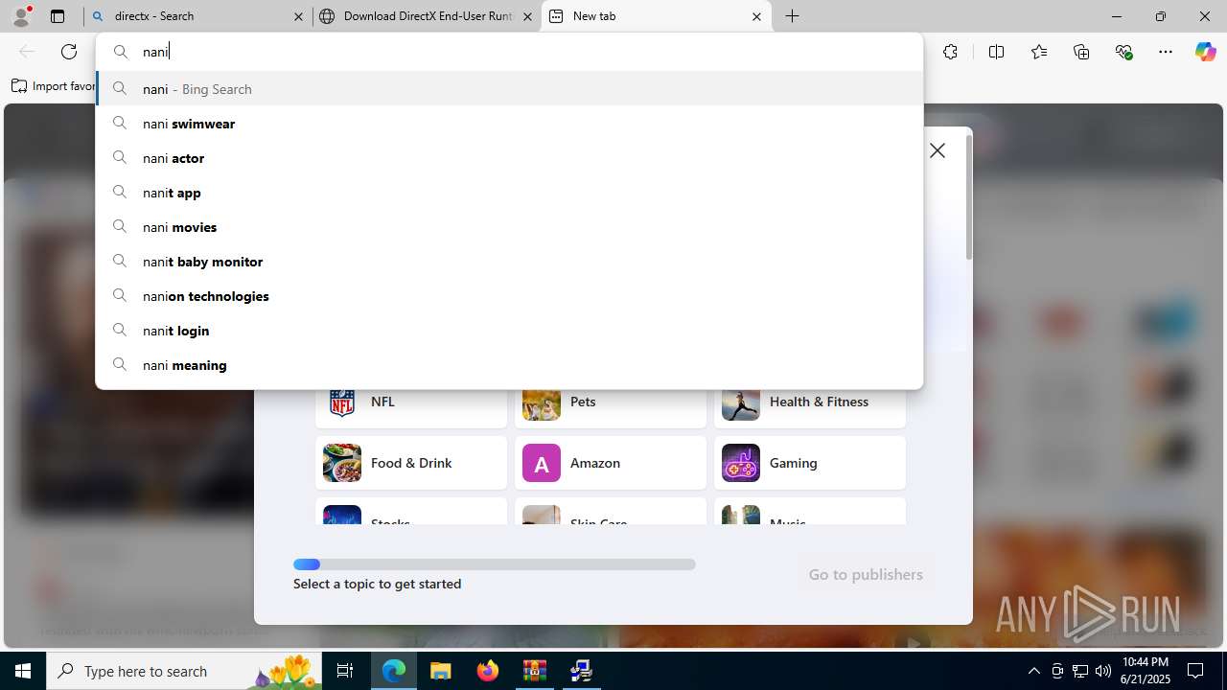Select the nanion technologies suggestion
Image resolution: width=1227 pixels, height=690 pixels.
pos(509,295)
